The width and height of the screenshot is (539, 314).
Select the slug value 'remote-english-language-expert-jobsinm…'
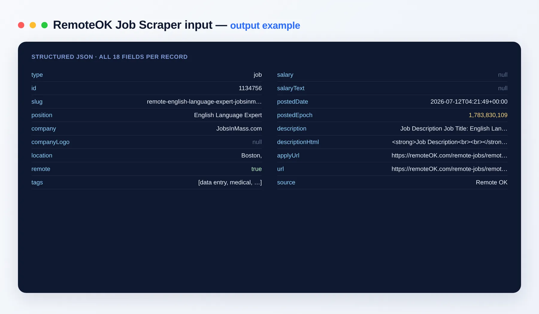[x=204, y=102]
